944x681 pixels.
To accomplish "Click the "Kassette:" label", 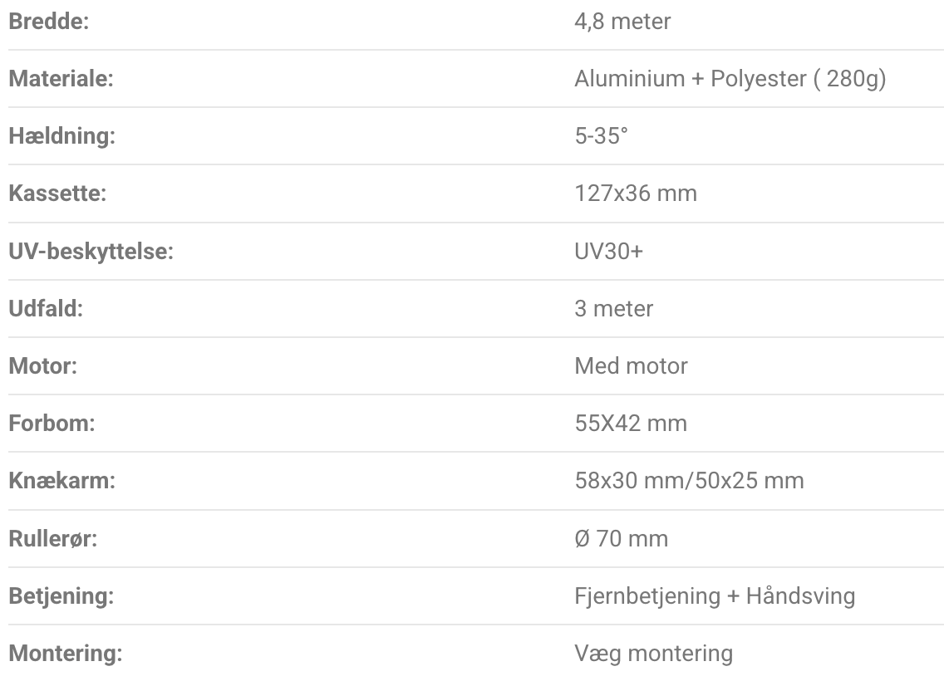I will pyautogui.click(x=56, y=194).
